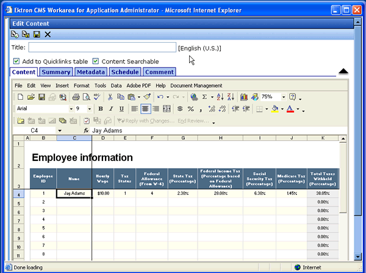Viewport: 366px width, 273px height.
Task: Click the Sort Descending Z-A icon
Action: point(231,97)
